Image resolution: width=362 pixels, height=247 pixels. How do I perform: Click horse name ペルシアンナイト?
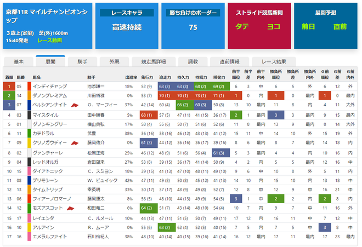49,105
